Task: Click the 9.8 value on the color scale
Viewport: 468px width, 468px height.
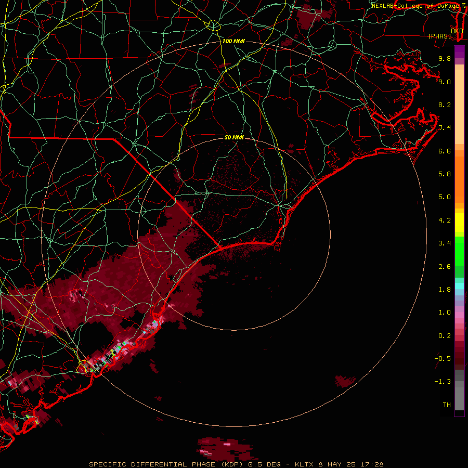Action: pos(445,58)
